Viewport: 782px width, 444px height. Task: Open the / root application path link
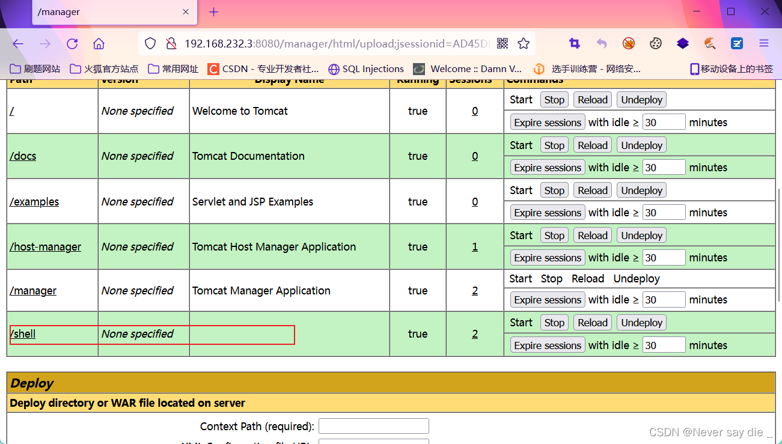pos(11,111)
